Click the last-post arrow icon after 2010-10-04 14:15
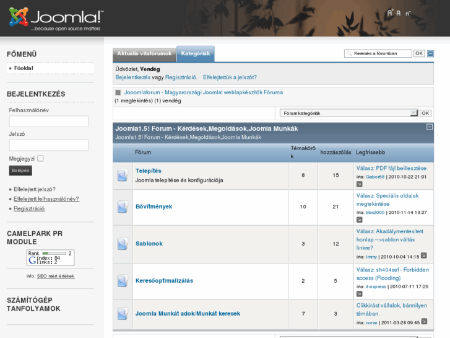Image resolution: width=450 pixels, height=338 pixels. (x=424, y=256)
